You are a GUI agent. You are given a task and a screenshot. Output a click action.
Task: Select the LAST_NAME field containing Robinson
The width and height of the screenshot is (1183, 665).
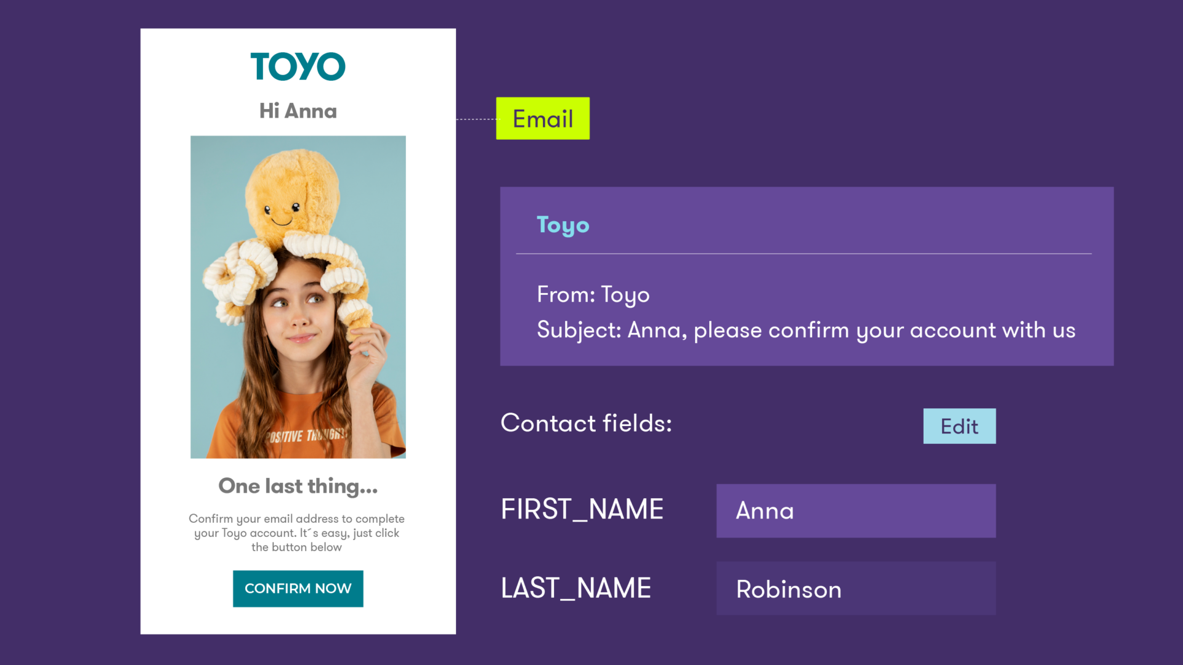point(855,588)
